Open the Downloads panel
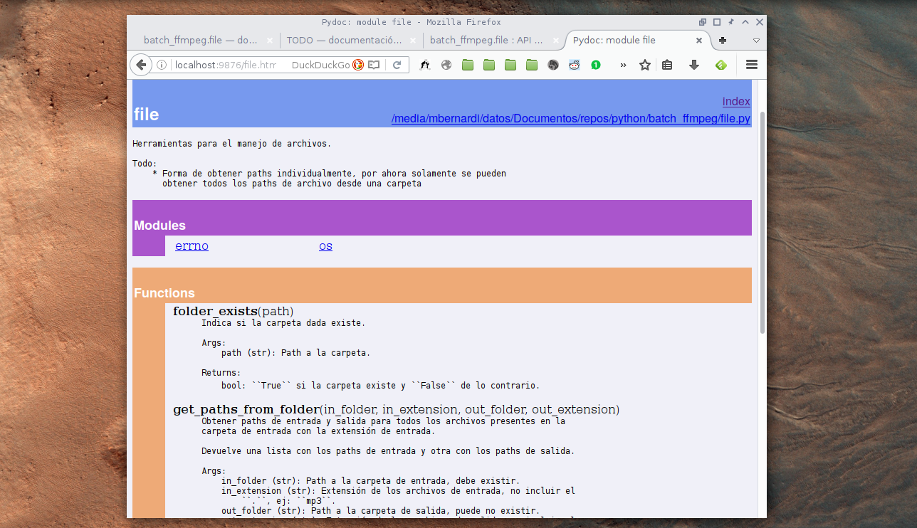The image size is (917, 528). [694, 65]
